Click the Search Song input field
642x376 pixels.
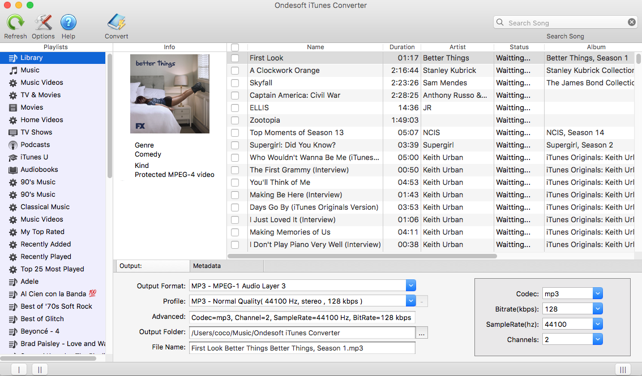(565, 23)
